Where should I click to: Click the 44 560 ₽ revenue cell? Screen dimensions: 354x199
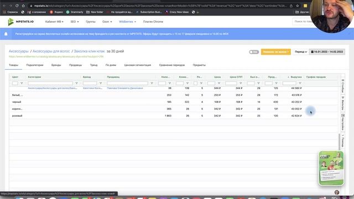(296, 88)
